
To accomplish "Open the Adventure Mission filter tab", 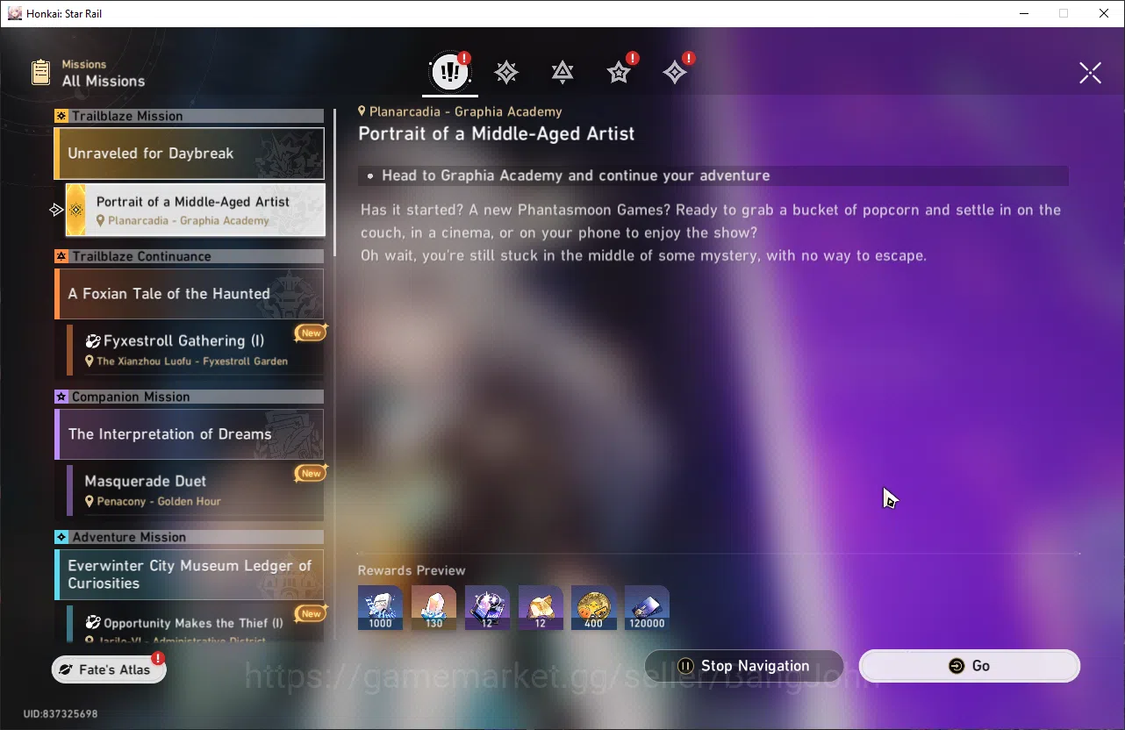I will 675,72.
